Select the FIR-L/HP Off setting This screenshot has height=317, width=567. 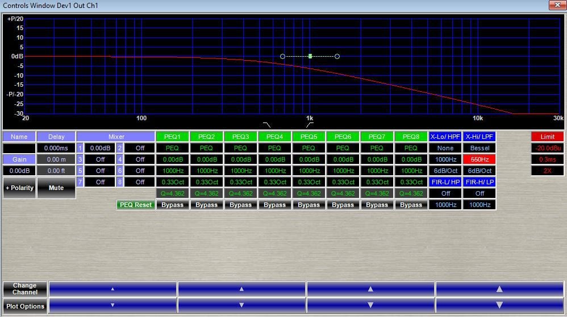(x=445, y=193)
